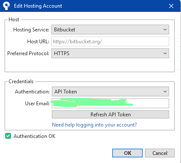Click the User Email input field
181x163 pixels.
pos(110,104)
